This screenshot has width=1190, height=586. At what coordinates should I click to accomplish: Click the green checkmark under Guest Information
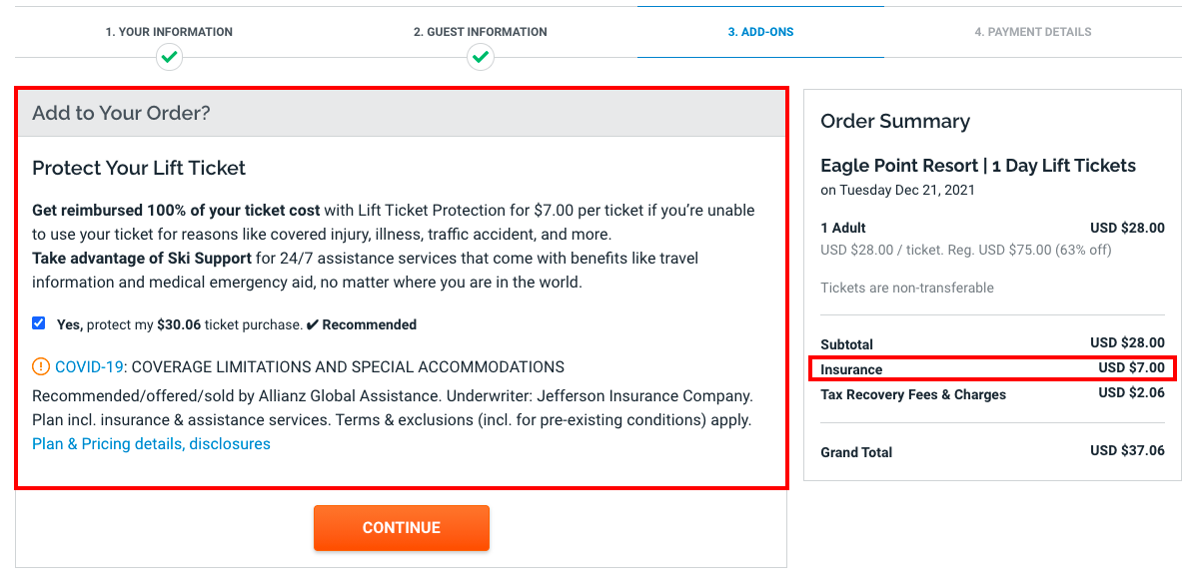pyautogui.click(x=481, y=58)
